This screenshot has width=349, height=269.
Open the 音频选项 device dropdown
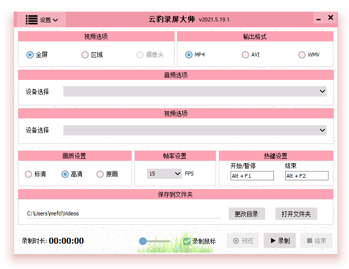[195, 91]
